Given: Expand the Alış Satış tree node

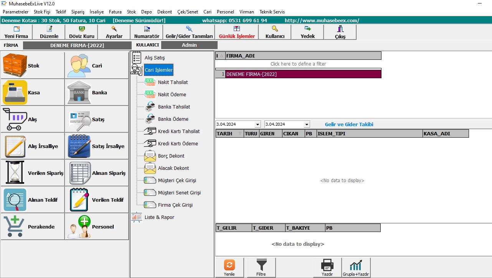Looking at the screenshot, I should click(x=154, y=58).
